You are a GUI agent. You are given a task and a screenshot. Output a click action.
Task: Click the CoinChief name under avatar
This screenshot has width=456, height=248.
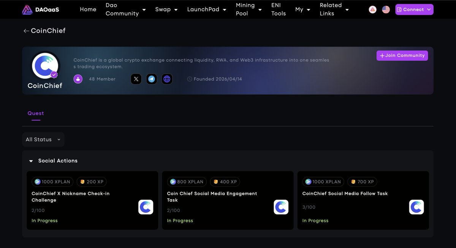click(45, 86)
